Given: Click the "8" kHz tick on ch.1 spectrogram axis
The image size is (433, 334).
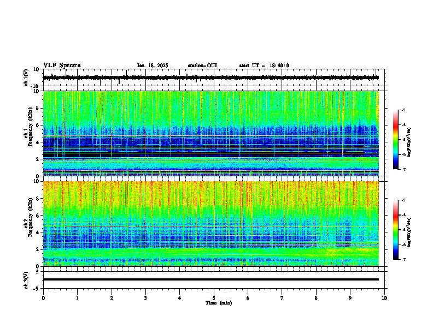Looking at the screenshot, I should [x=38, y=108].
